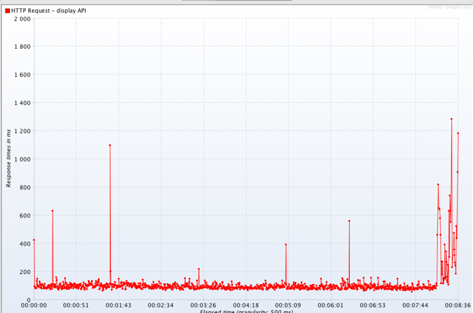Screen dimensions: 473x313
Task: Click the '1 000' y-axis label
Action: (22, 159)
